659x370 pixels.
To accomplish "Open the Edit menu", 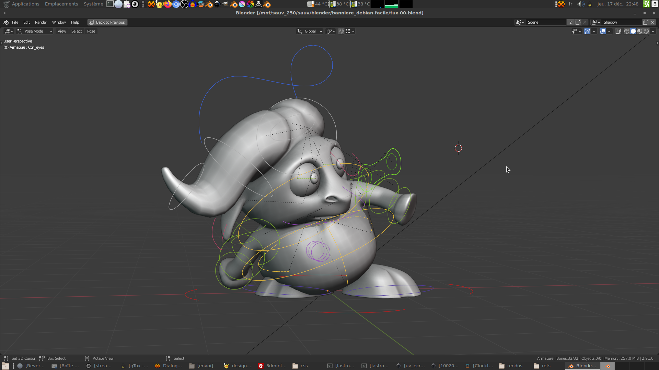I will tap(26, 22).
